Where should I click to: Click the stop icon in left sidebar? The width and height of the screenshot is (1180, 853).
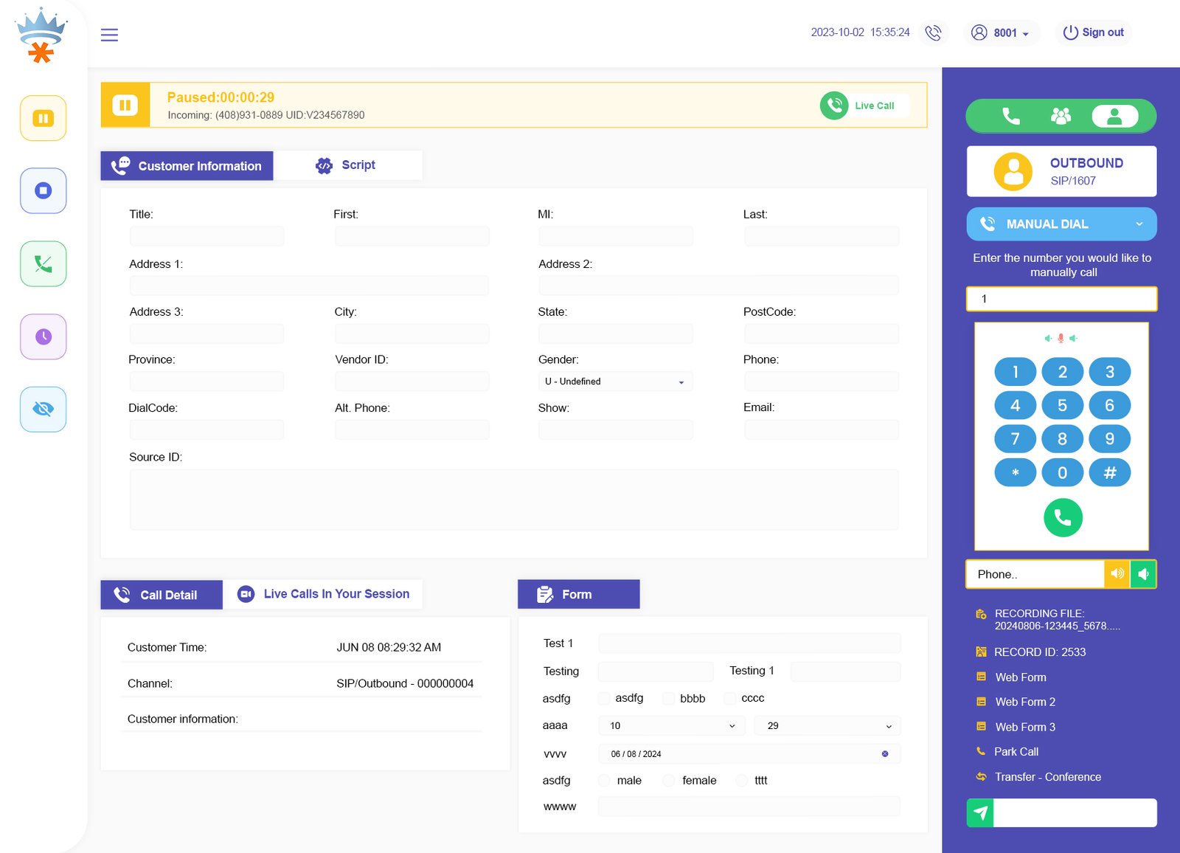(x=43, y=190)
